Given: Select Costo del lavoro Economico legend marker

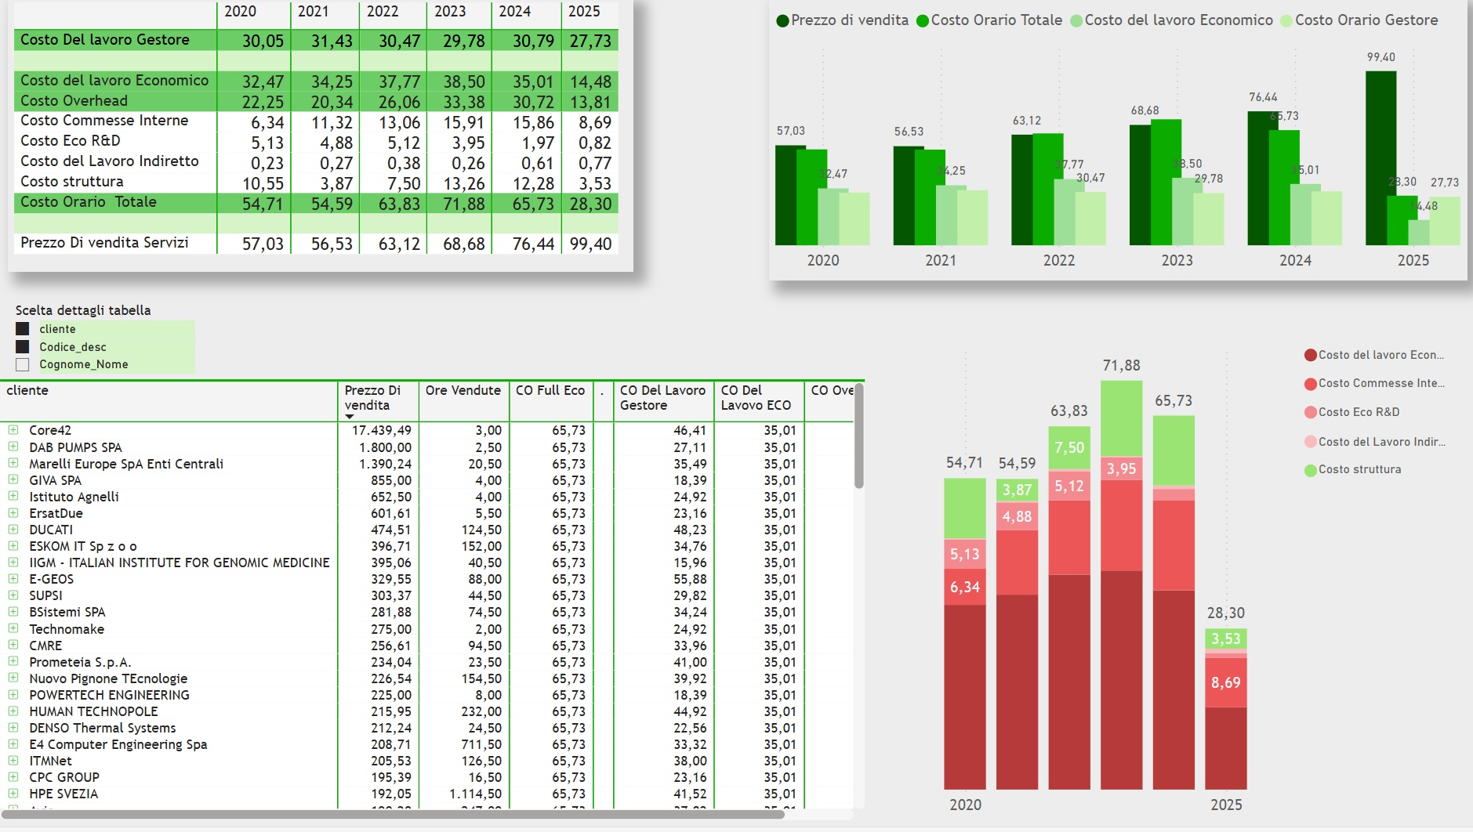Looking at the screenshot, I should [x=1076, y=21].
